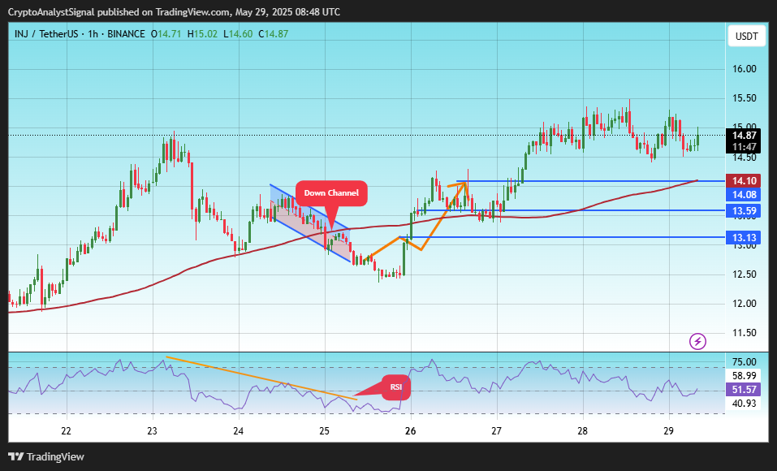Click the 12.00 price axis label

pos(745,304)
